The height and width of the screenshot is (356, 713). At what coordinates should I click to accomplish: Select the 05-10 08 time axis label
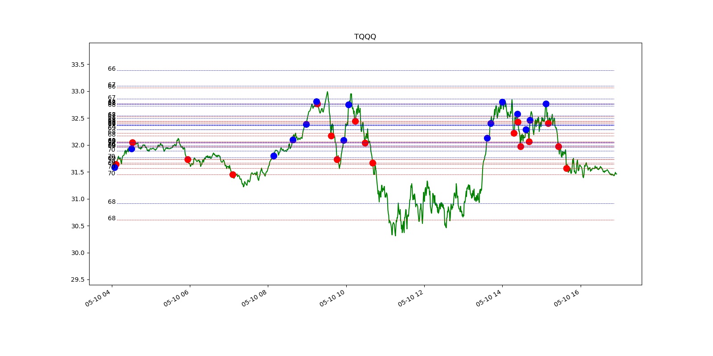click(x=254, y=298)
